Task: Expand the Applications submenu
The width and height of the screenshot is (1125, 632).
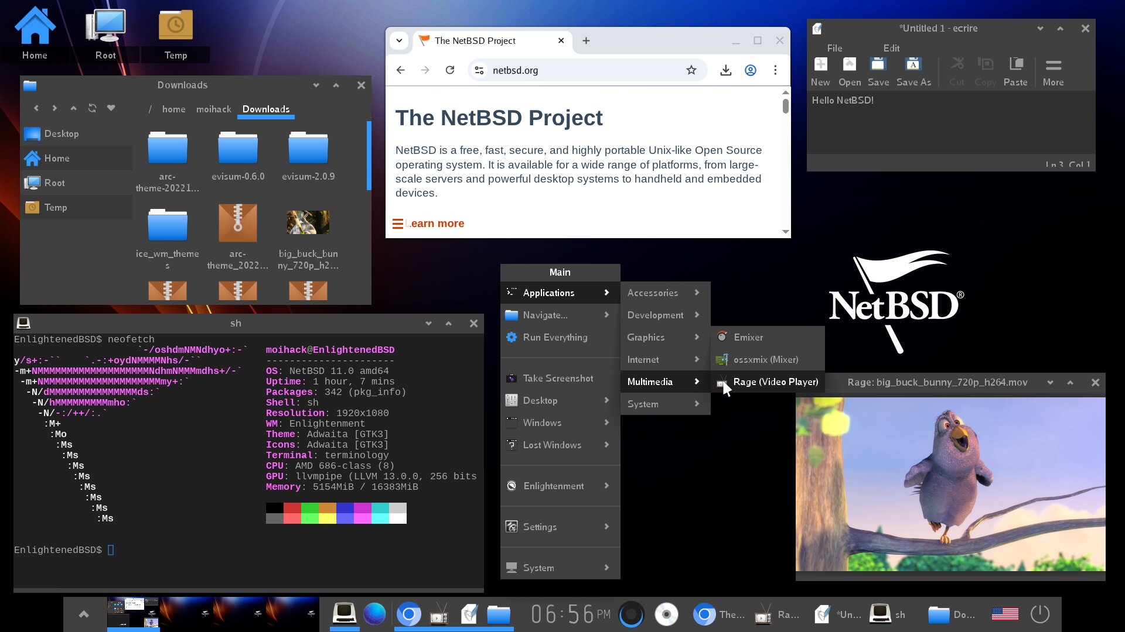Action: coord(560,293)
